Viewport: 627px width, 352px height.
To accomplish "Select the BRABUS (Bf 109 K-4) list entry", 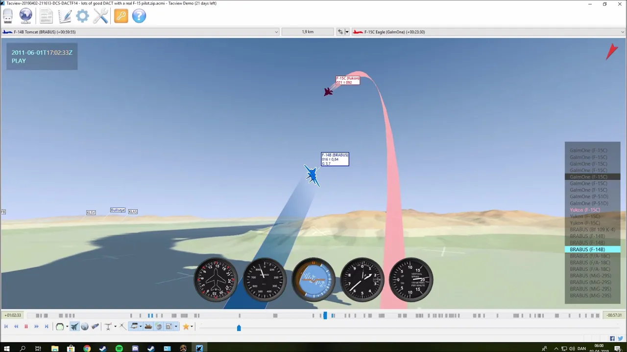I will [592, 230].
